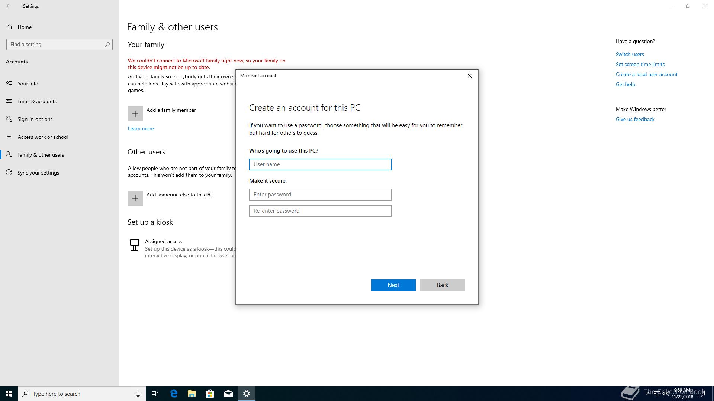Open Set screen time limits link
714x401 pixels.
640,64
